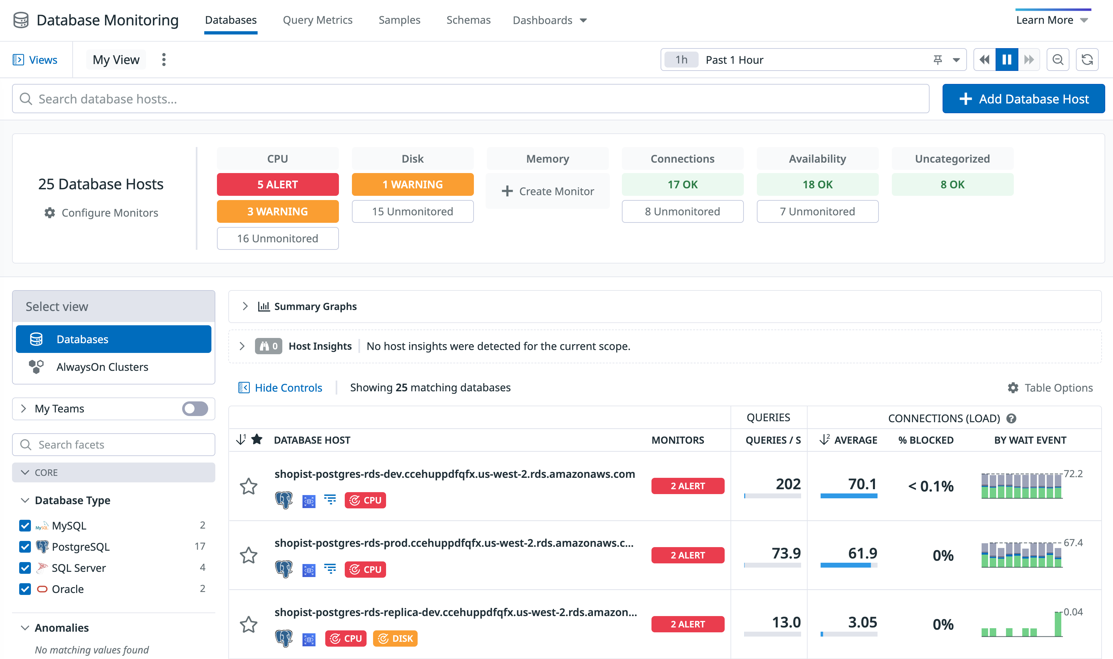Click the 3 WARNING CPU status
Screen dimensions: 1113x659
pos(278,211)
